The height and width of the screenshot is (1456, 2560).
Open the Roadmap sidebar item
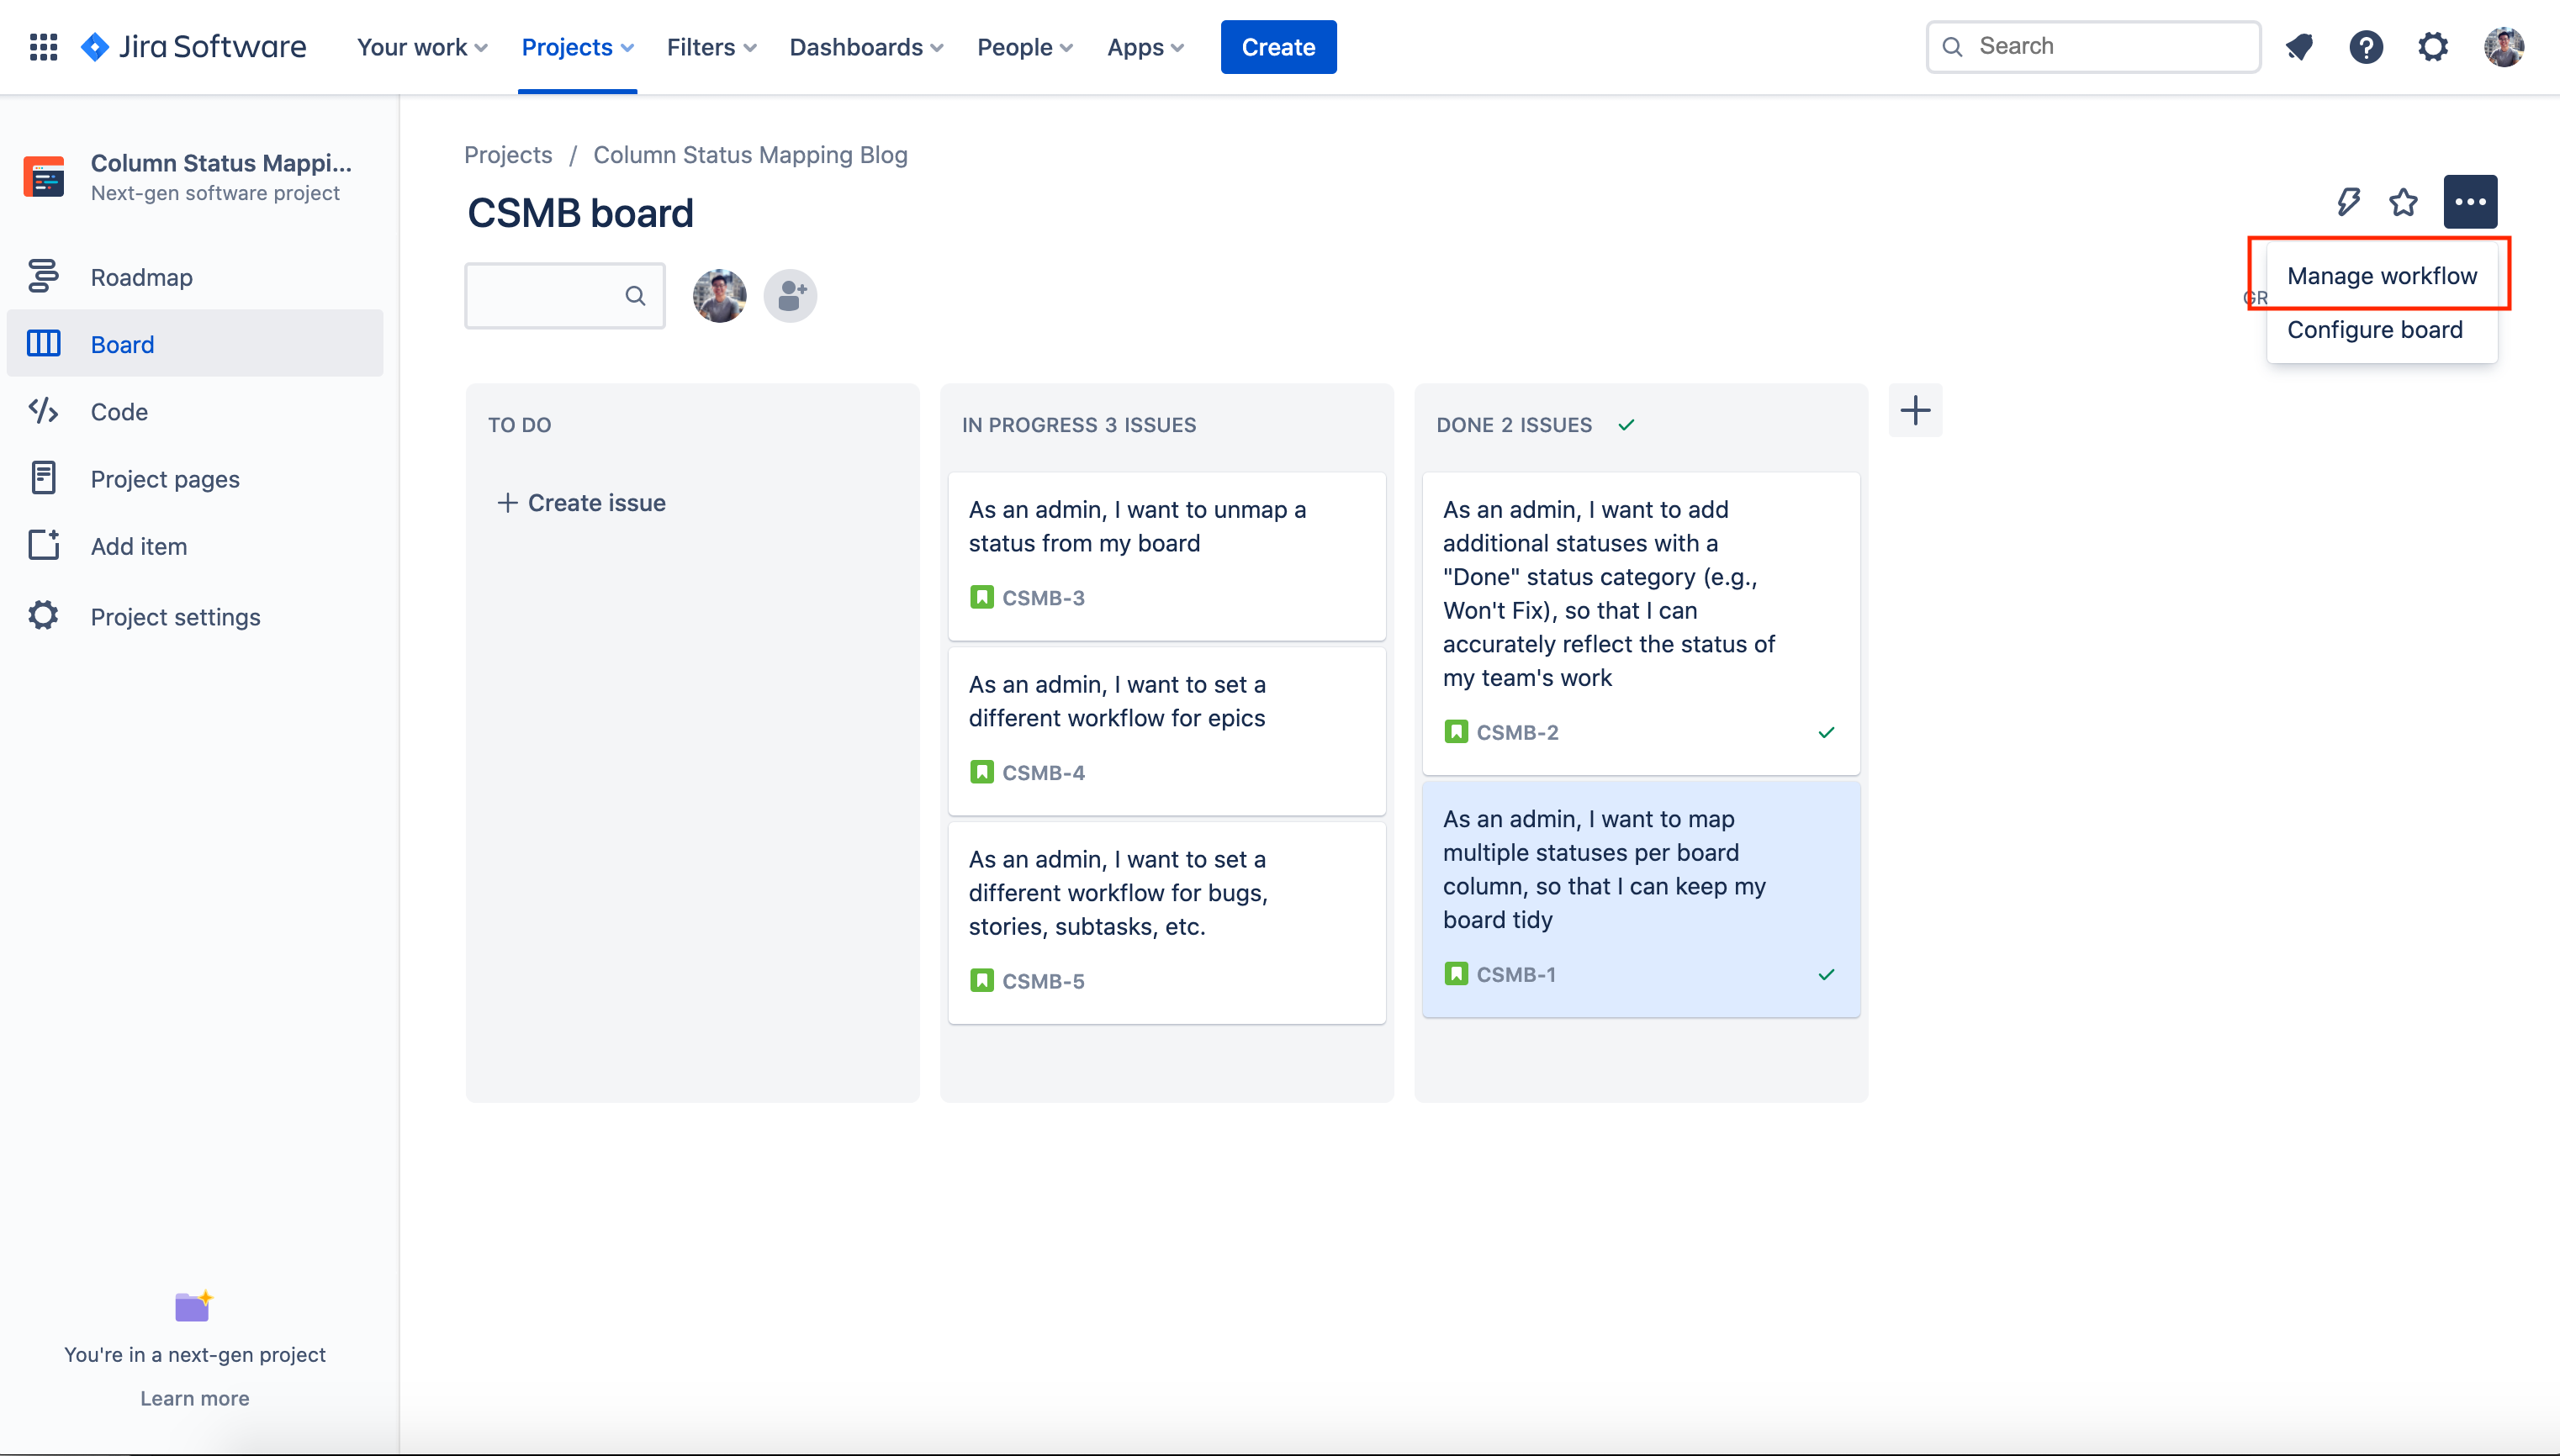tap(141, 277)
